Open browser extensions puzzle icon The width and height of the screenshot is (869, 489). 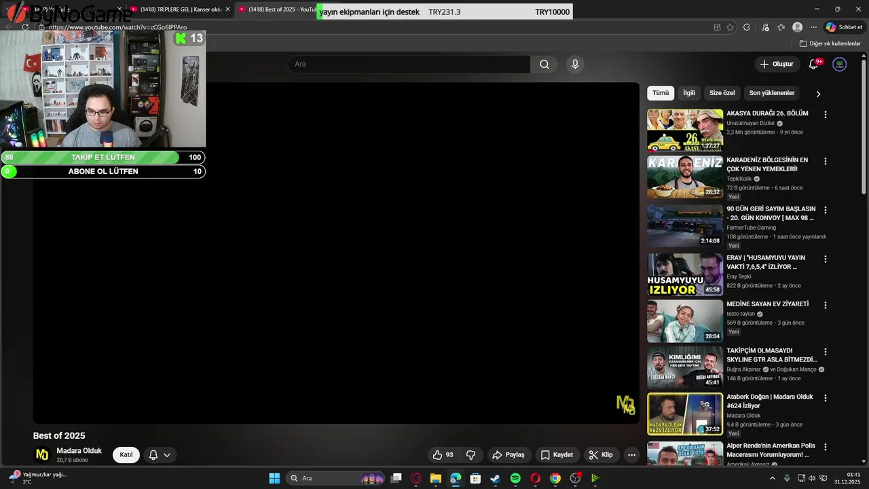coord(746,27)
